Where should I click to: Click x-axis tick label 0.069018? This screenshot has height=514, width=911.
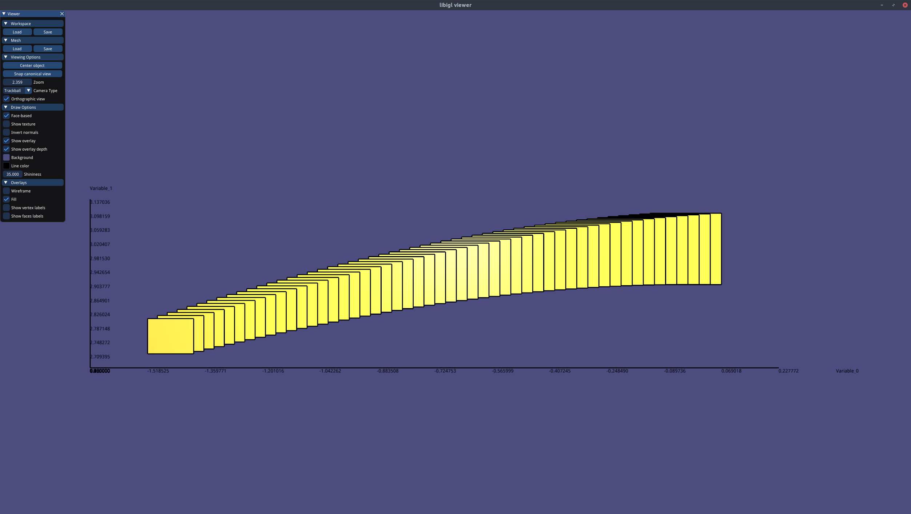(x=731, y=371)
